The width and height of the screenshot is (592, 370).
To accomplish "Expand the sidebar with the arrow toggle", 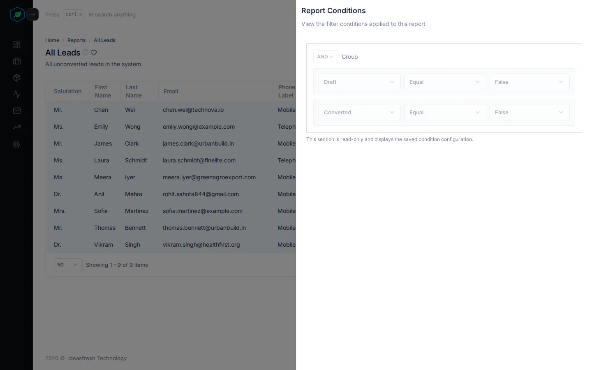I will point(32,14).
